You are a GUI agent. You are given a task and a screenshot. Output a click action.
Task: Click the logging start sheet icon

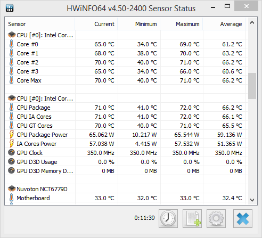192,218
